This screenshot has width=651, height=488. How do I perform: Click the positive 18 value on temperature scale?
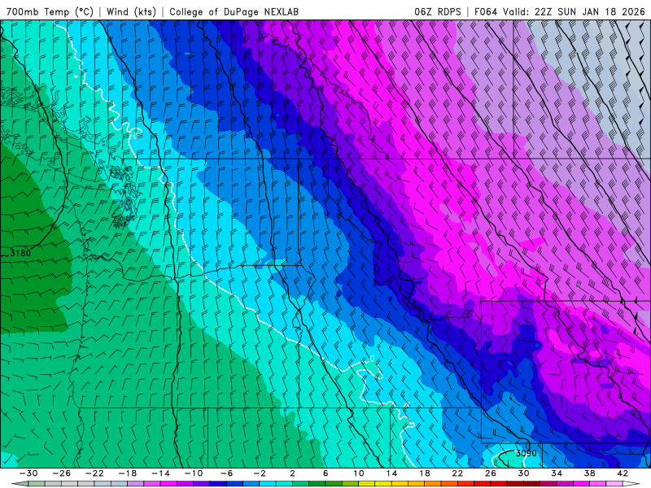tap(424, 473)
